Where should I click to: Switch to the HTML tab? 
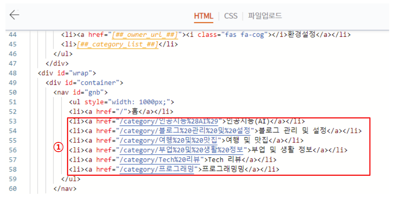click(x=204, y=16)
